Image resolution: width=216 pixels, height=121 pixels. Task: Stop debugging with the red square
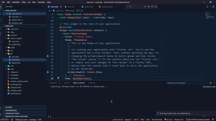pyautogui.click(x=152, y=7)
